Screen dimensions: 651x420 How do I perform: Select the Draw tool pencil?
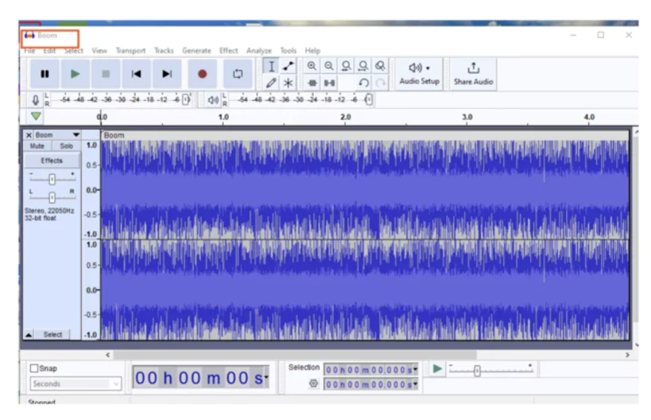[x=271, y=83]
